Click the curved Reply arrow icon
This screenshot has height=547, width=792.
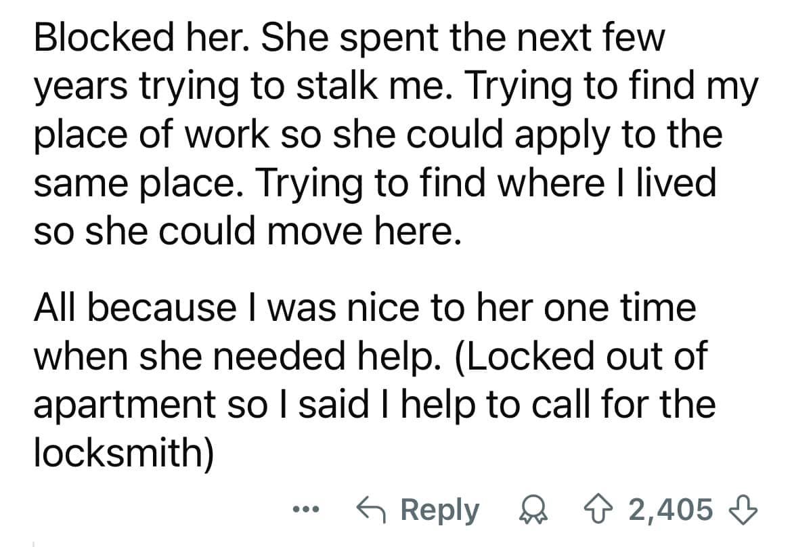pyautogui.click(x=374, y=509)
